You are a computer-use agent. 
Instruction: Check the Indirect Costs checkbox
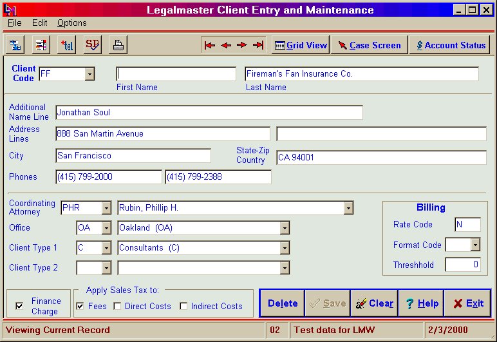coord(183,307)
